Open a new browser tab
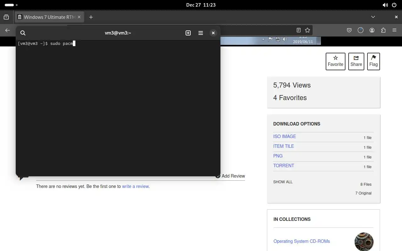This screenshot has height=251, width=402. [91, 17]
